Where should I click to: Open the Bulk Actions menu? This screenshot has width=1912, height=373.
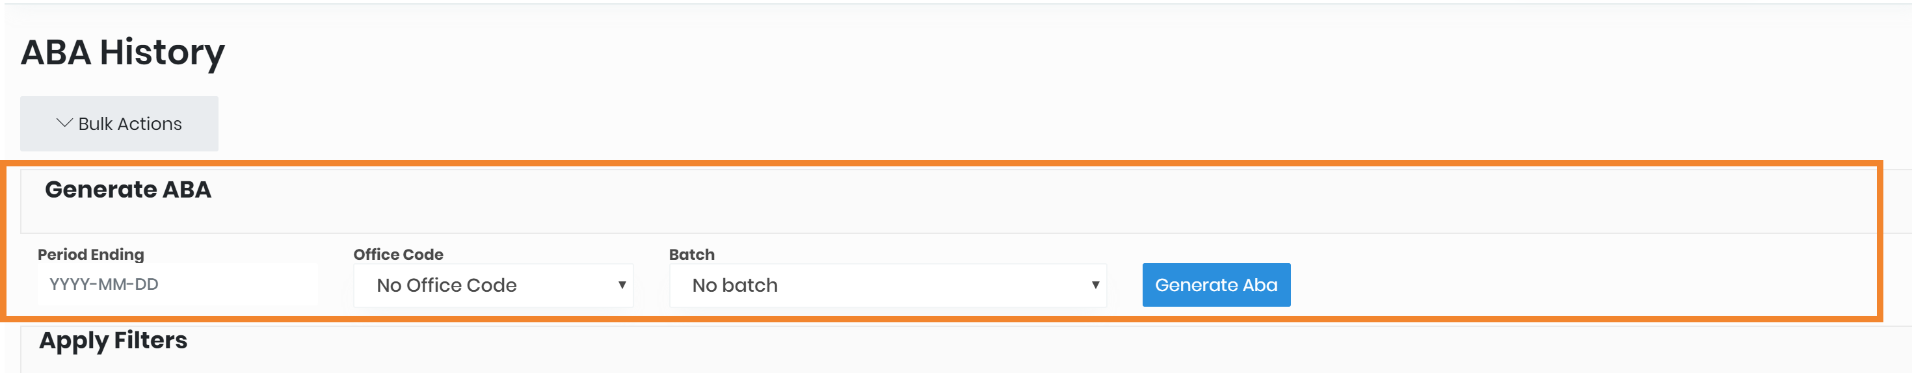pyautogui.click(x=119, y=124)
